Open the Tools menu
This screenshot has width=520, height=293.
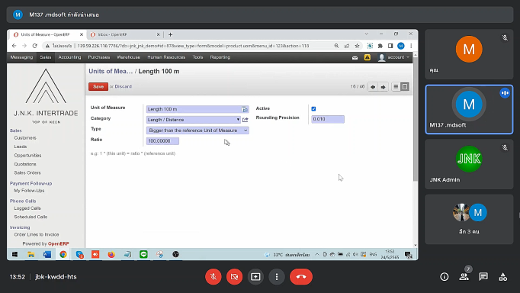(197, 57)
